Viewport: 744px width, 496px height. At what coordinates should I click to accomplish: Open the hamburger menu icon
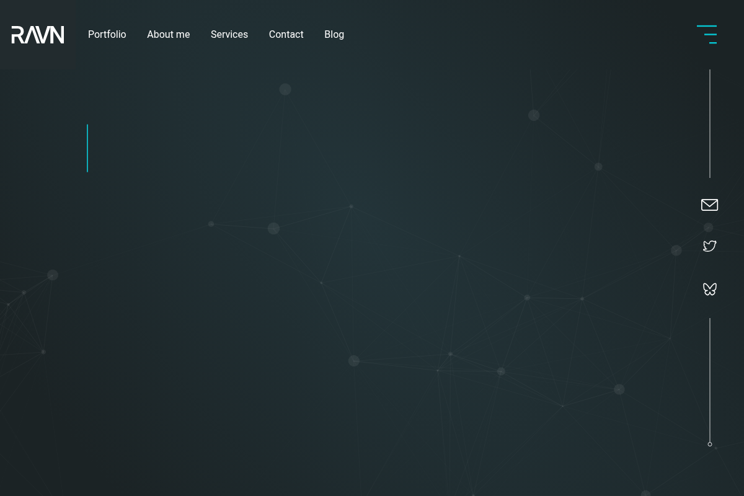(x=707, y=35)
